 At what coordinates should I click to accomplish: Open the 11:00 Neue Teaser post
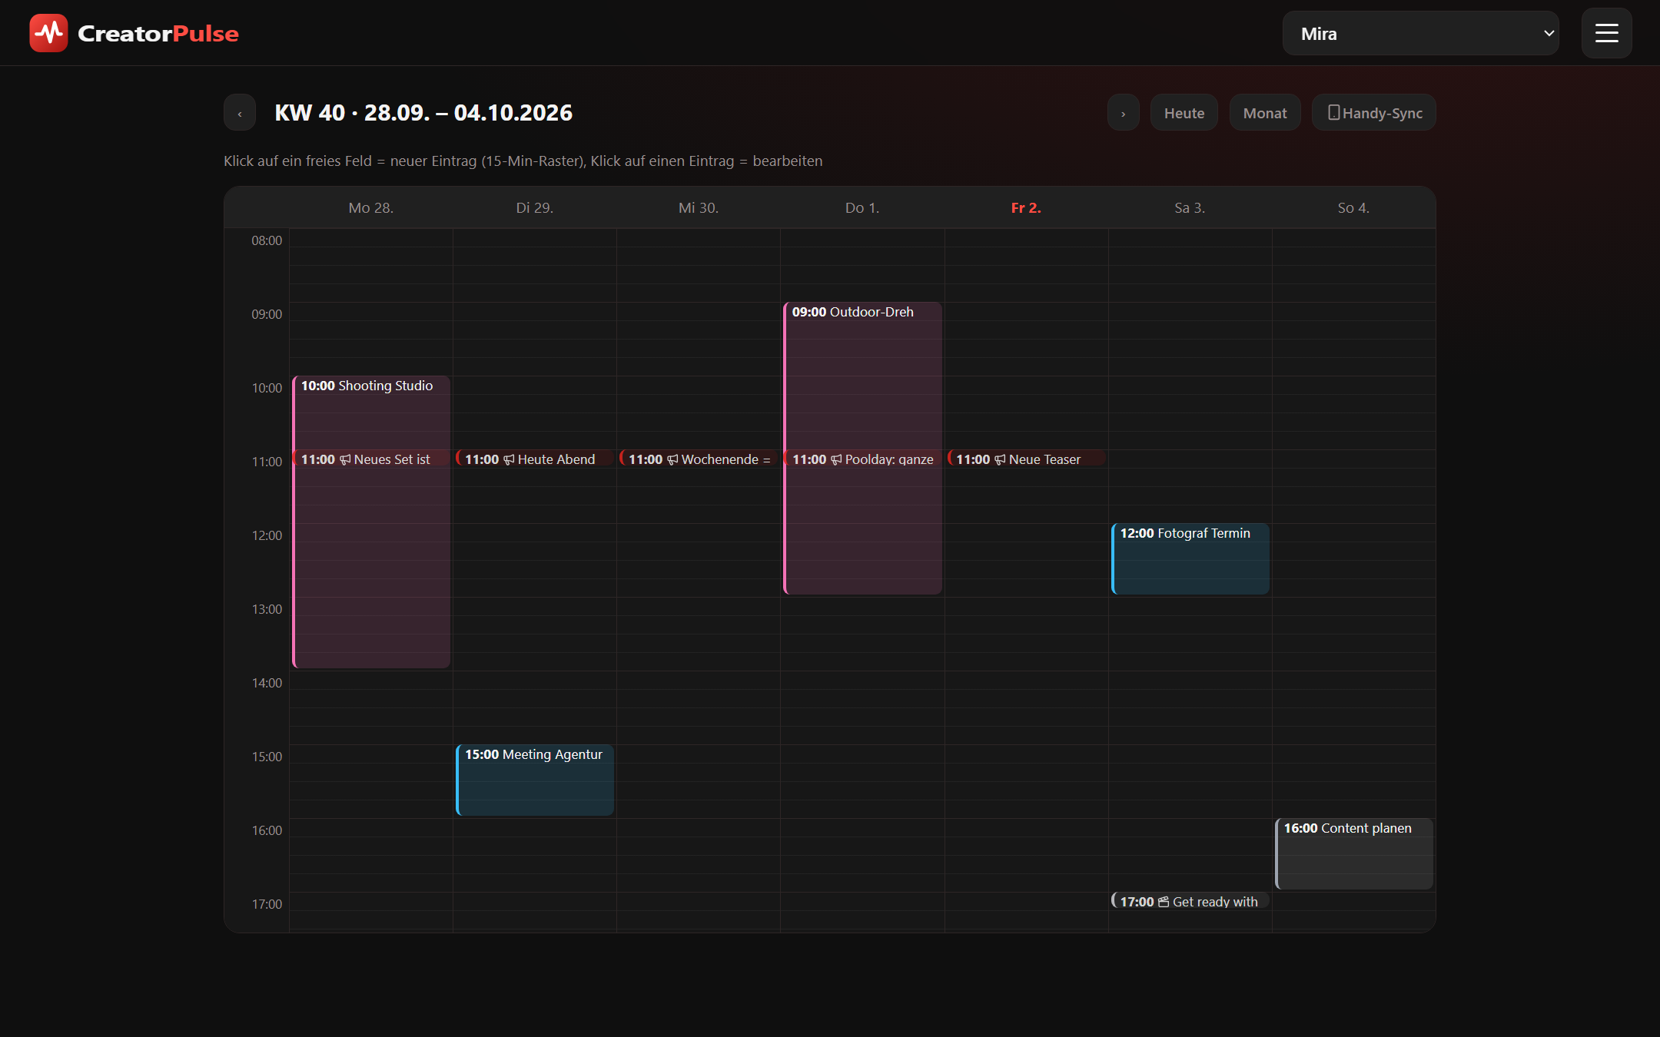point(1026,459)
